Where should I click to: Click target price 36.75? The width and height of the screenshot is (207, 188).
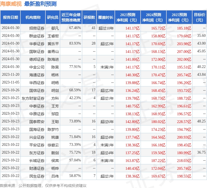coord(201,152)
